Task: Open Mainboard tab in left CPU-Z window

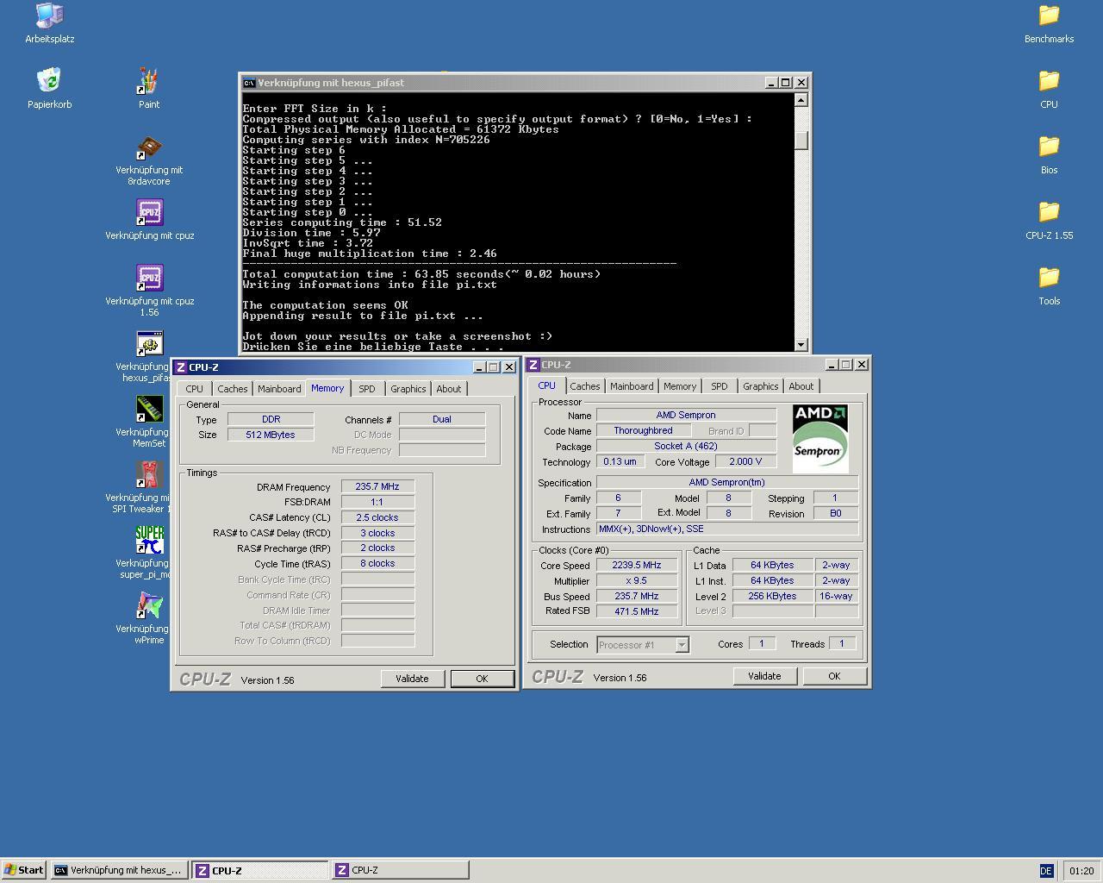Action: click(279, 389)
